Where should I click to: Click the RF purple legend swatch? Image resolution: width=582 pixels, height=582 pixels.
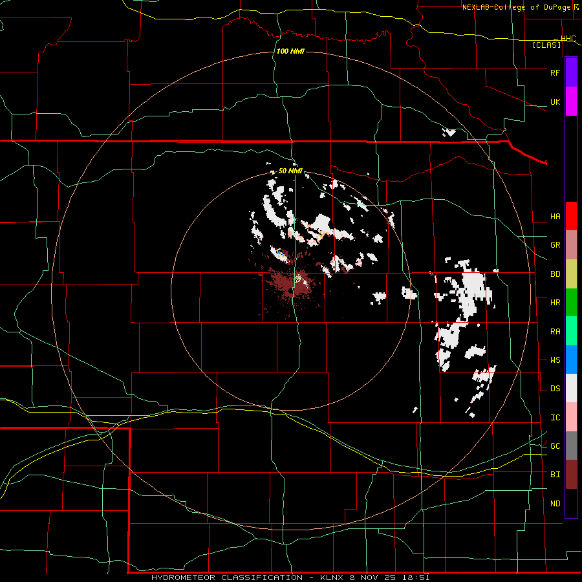coord(571,72)
